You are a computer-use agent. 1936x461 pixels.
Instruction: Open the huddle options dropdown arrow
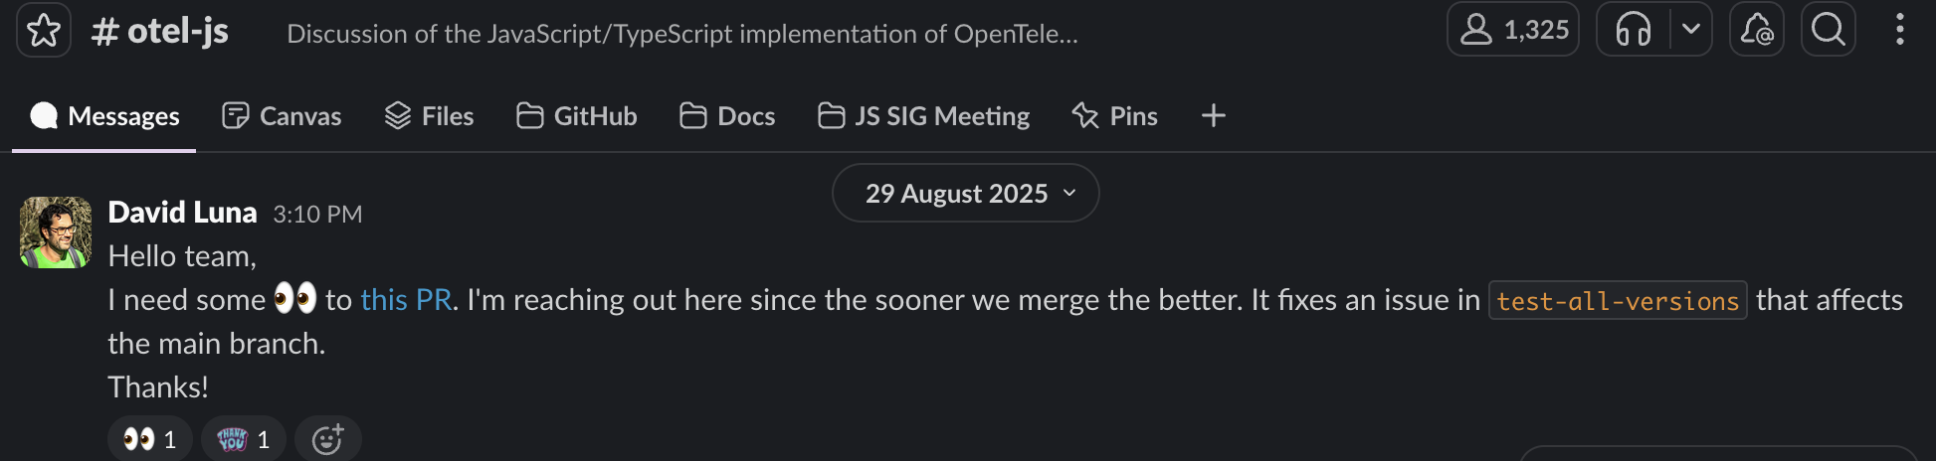1690,30
